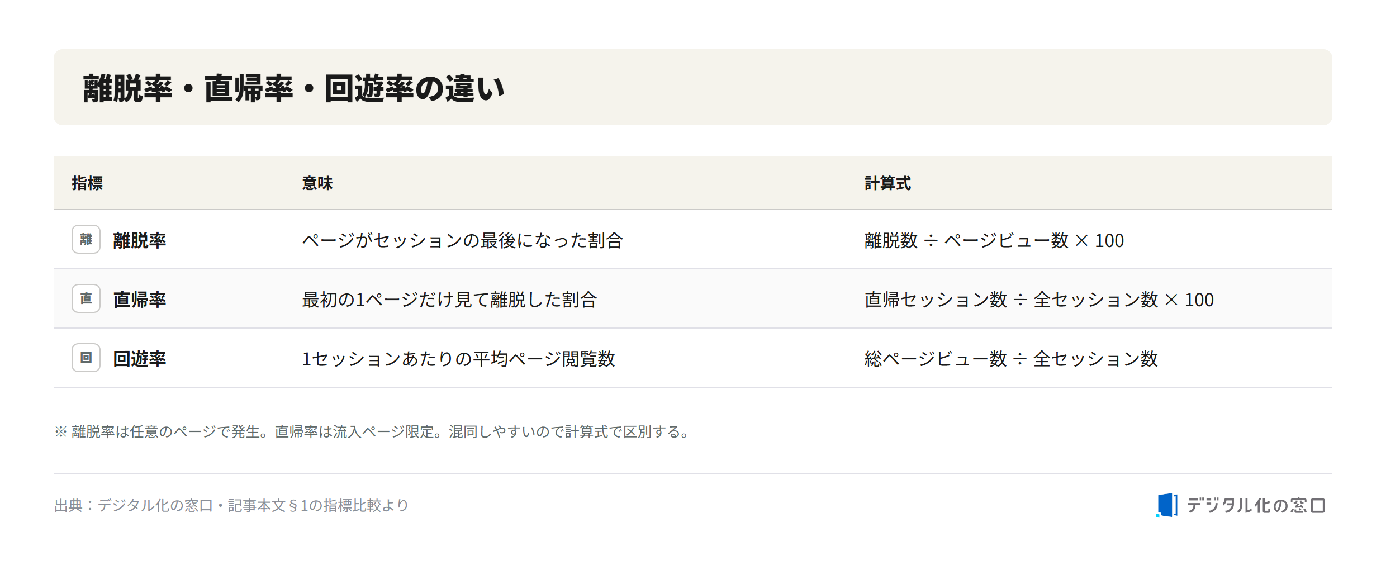Select the 直帰率 row label

point(140,300)
